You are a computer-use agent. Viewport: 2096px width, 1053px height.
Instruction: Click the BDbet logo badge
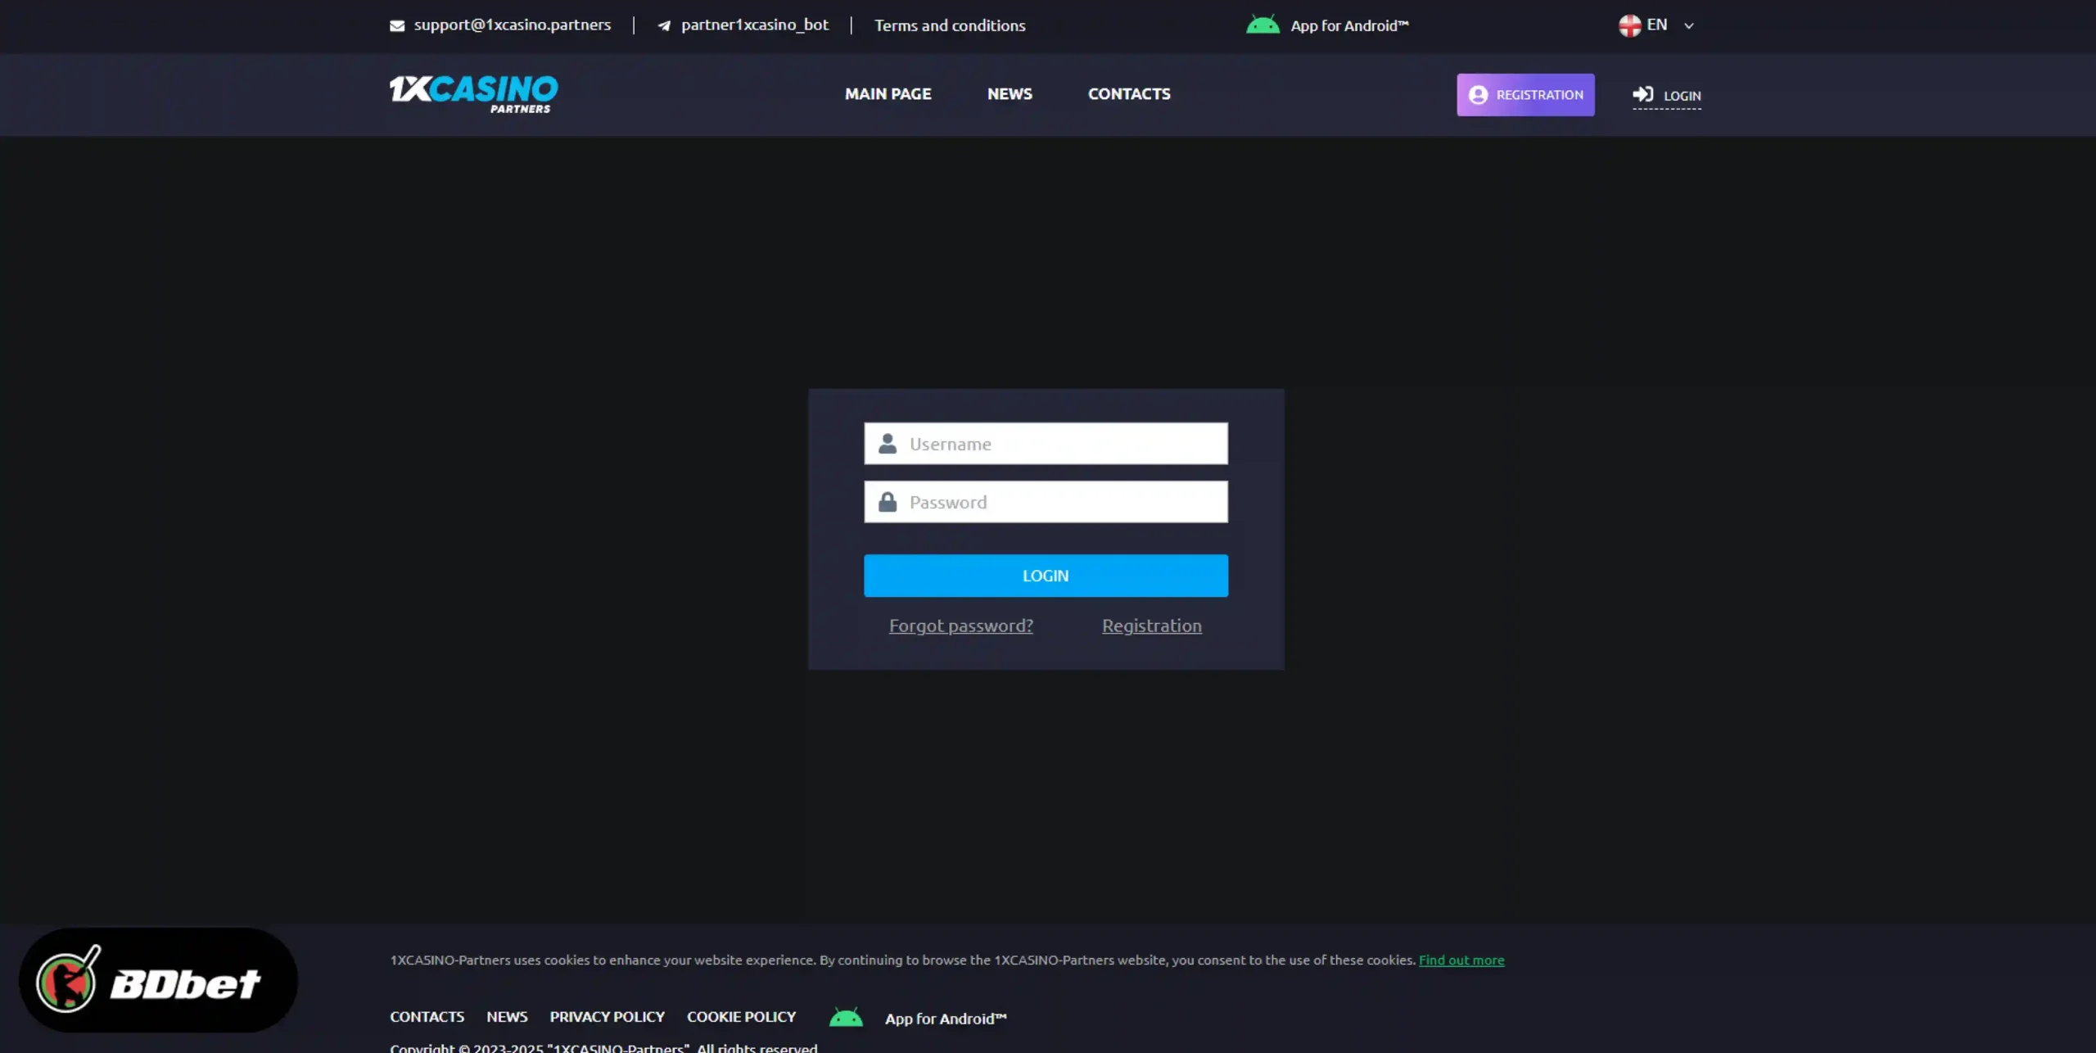158,979
